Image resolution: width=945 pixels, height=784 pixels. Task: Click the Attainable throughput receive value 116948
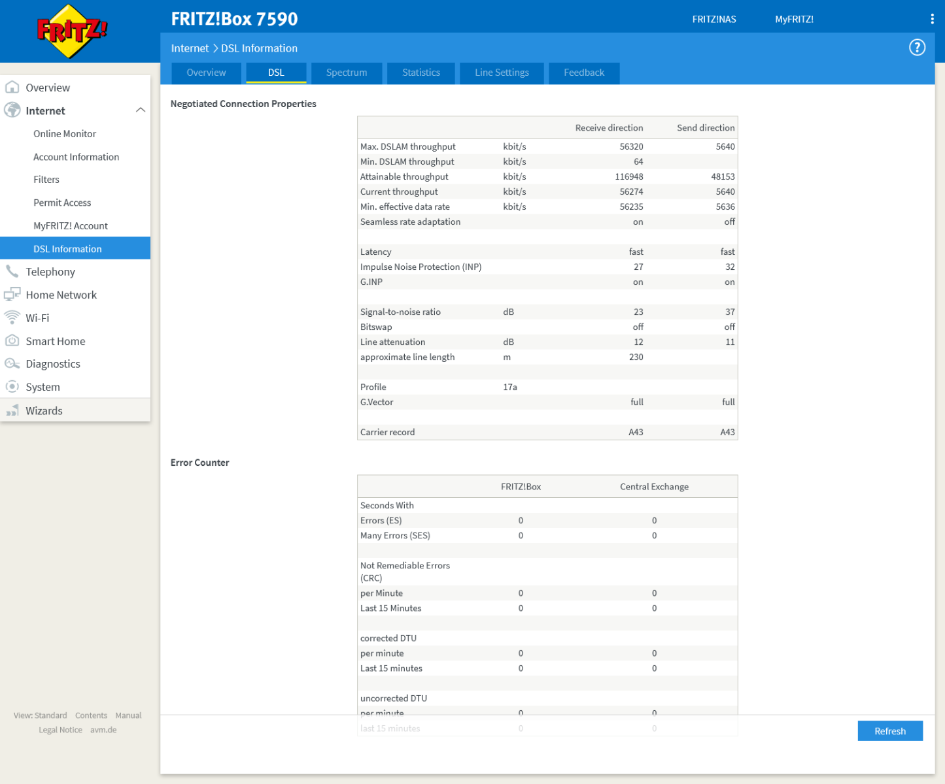(x=629, y=176)
